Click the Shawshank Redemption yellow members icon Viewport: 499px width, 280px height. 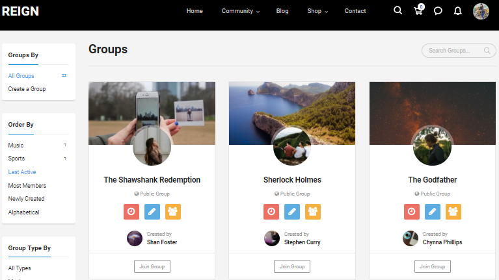173,212
